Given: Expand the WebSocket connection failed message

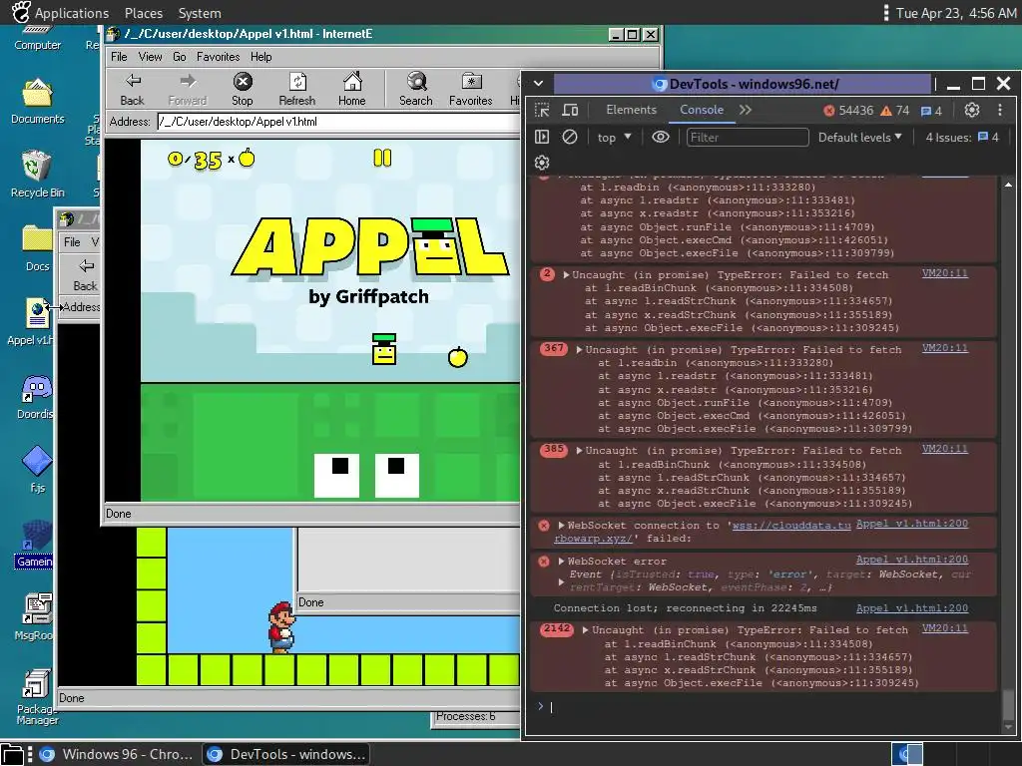Looking at the screenshot, I should pos(561,525).
